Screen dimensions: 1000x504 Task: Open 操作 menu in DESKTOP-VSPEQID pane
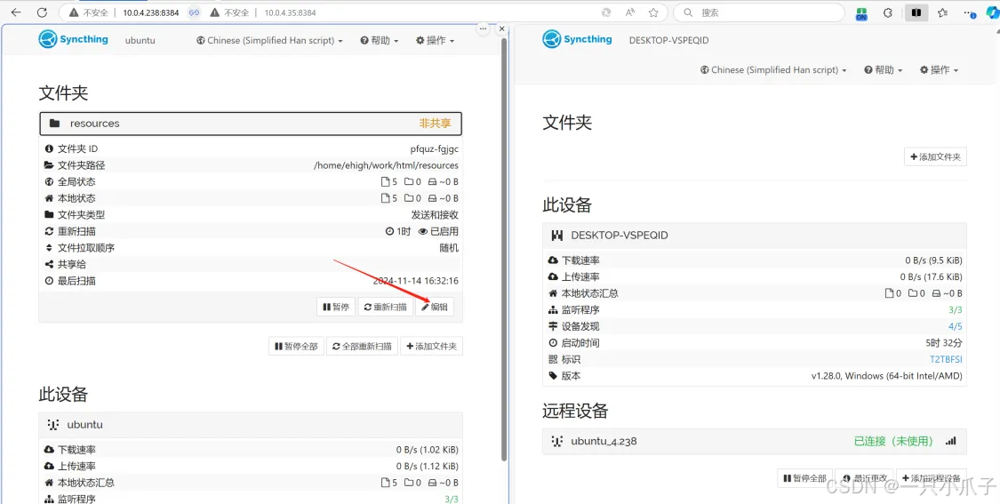(939, 70)
